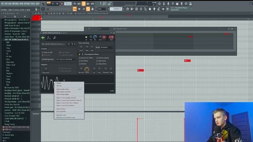Click the channel volume knob in channel settings
The height and width of the screenshot is (142, 253).
point(95,37)
